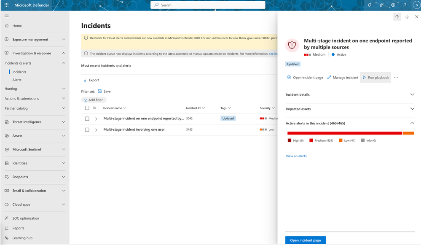Open Learning hub page
This screenshot has height=245, width=421.
click(x=22, y=238)
